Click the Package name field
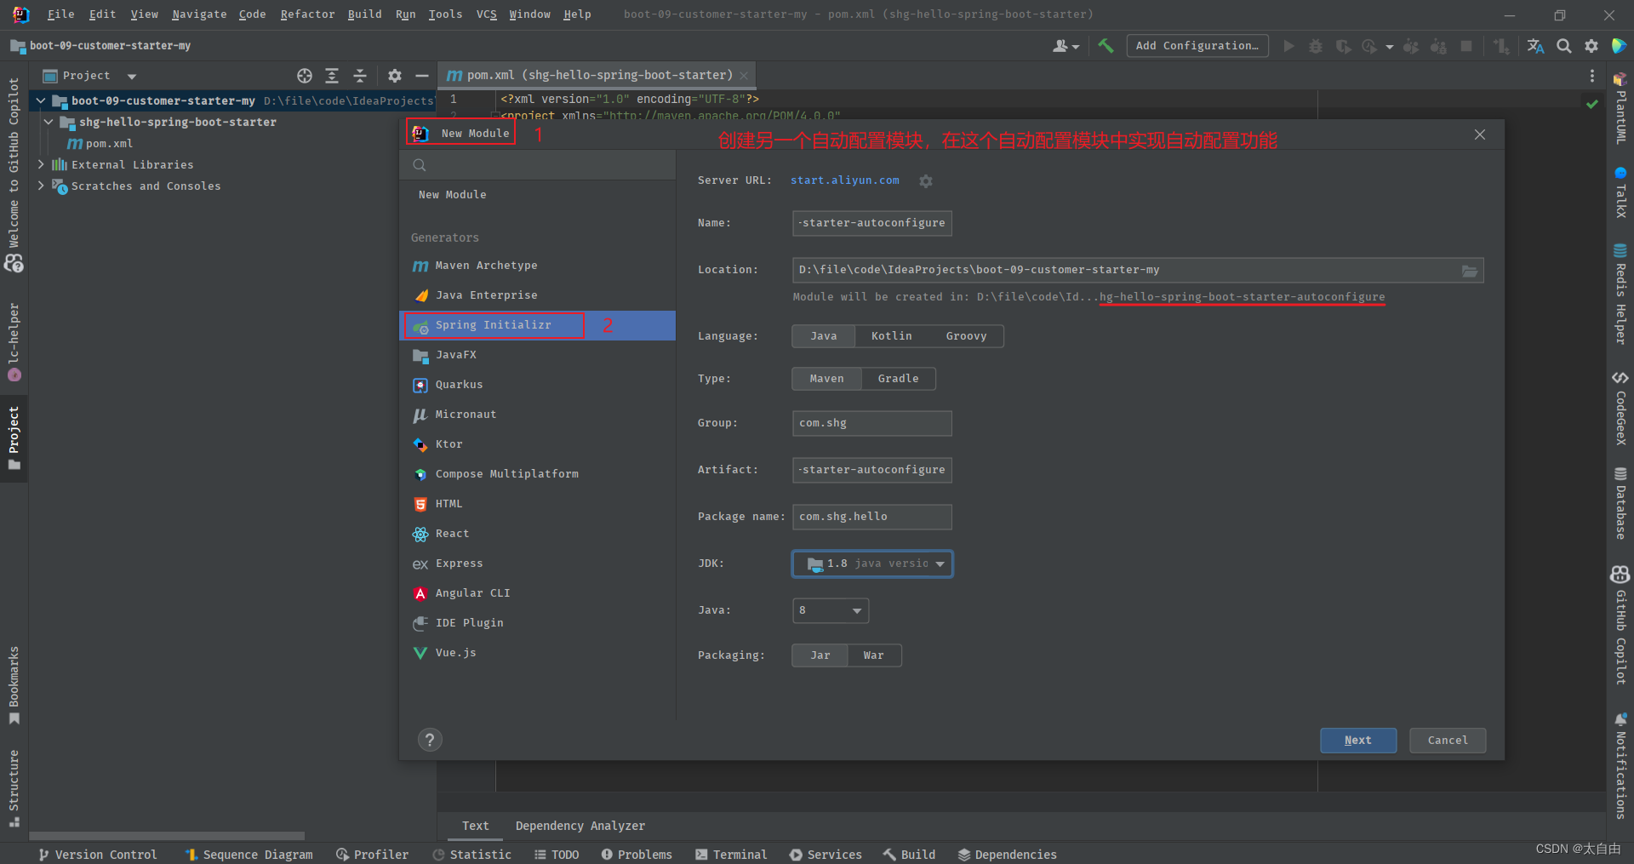Viewport: 1634px width, 864px height. [871, 518]
